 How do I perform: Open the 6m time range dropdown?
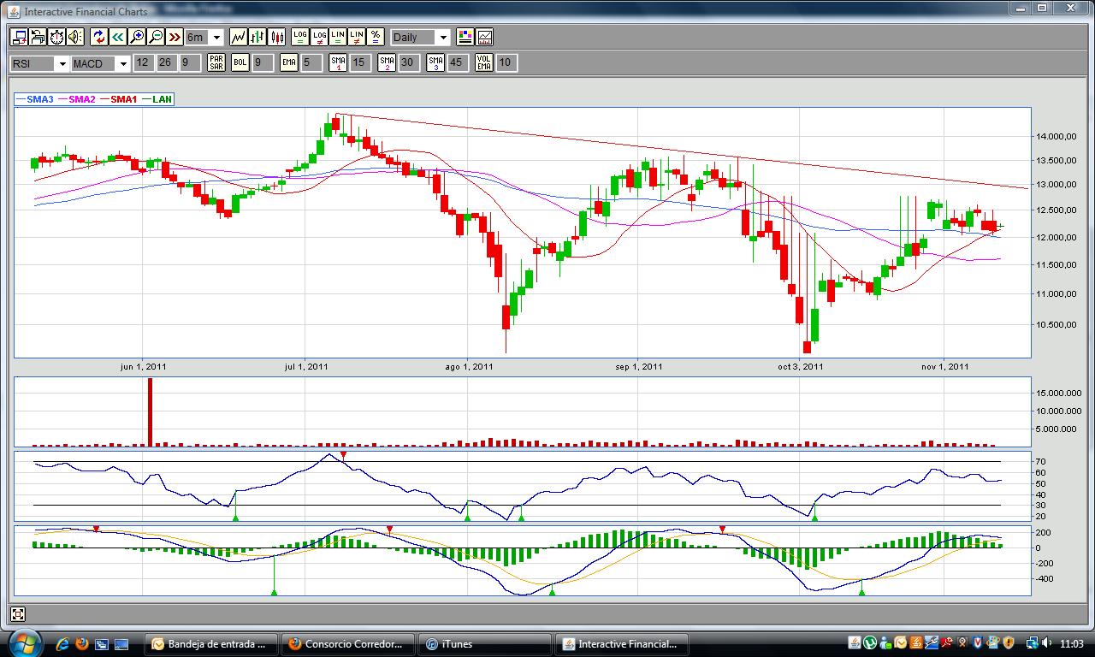(x=204, y=37)
